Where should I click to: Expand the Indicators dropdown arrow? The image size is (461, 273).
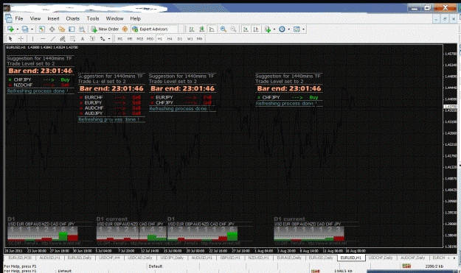[274, 29]
